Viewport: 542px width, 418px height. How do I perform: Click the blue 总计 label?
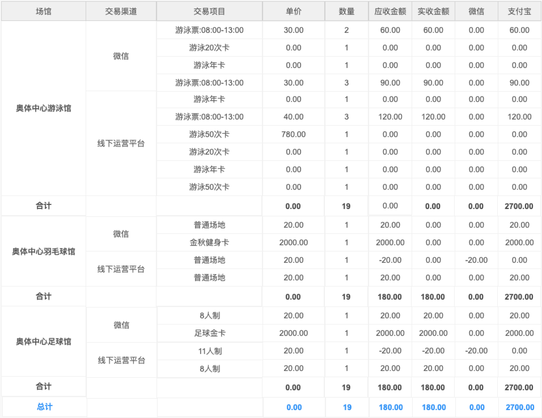(44, 407)
